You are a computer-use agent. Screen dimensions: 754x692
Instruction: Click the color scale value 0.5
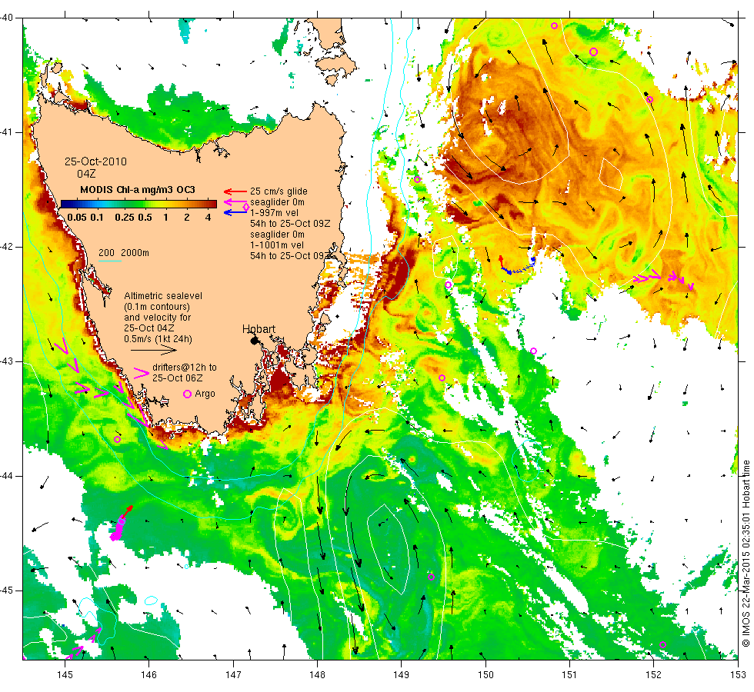pos(145,218)
